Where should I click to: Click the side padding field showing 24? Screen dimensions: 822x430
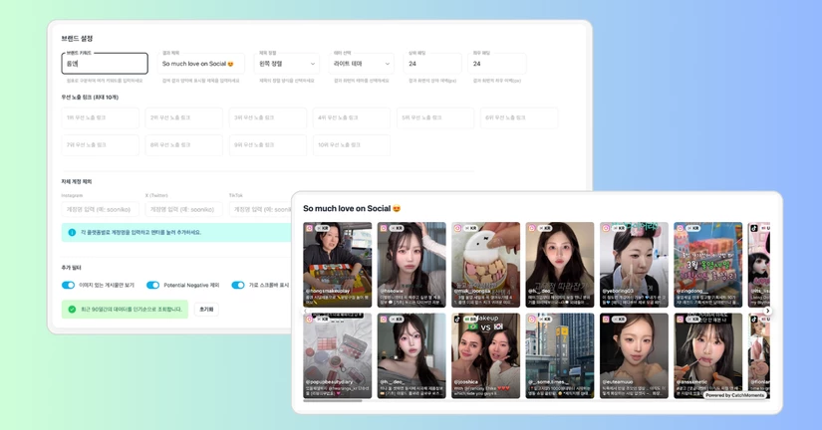[x=497, y=64]
